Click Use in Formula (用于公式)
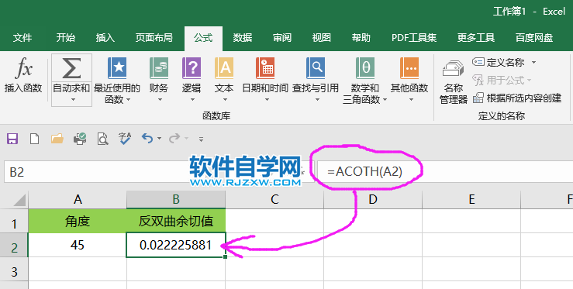This screenshot has width=573, height=289. (499, 80)
